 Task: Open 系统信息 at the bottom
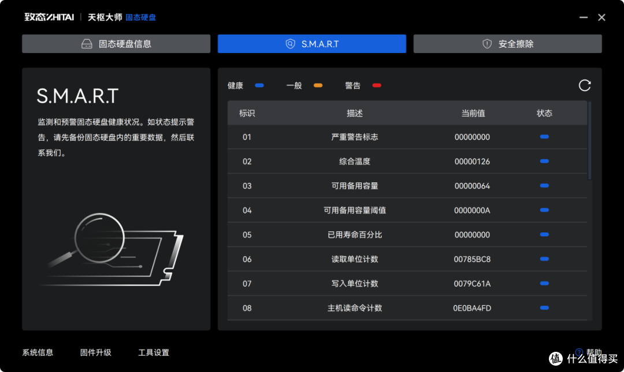tap(38, 352)
